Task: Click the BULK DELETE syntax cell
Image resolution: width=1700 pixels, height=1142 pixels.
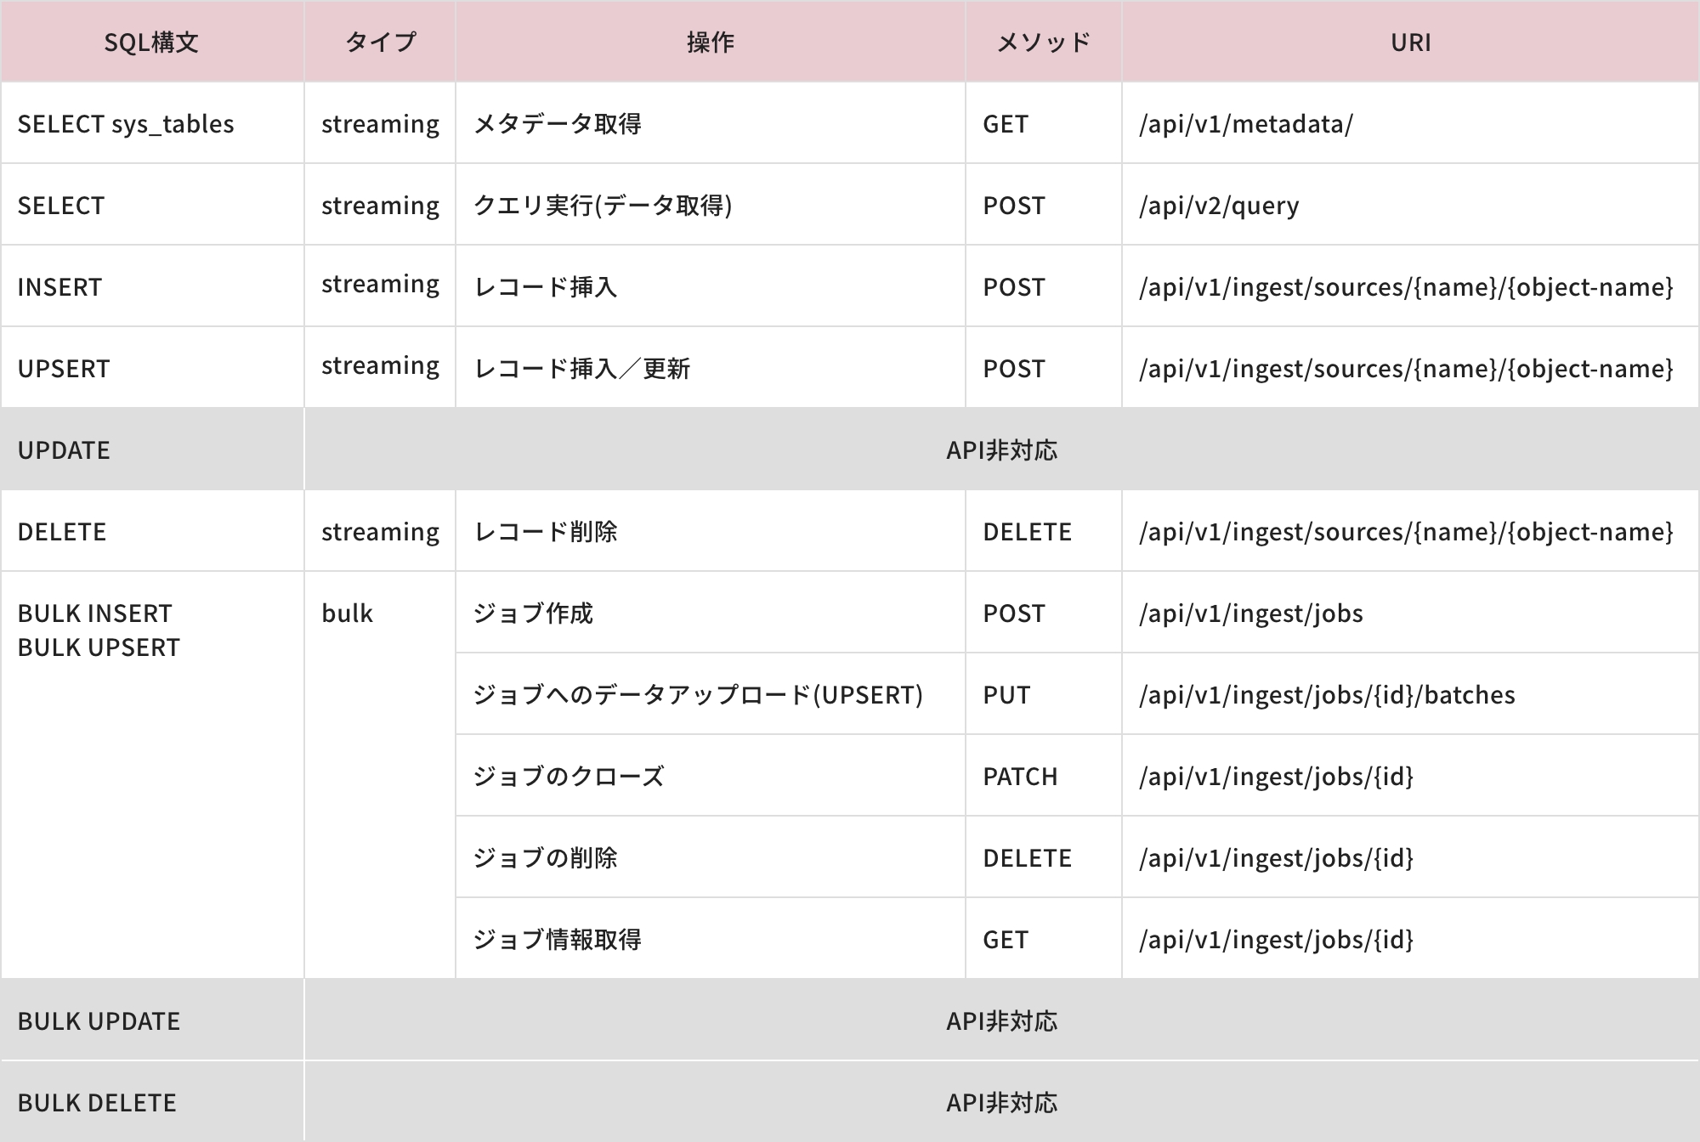Action: point(97,1103)
